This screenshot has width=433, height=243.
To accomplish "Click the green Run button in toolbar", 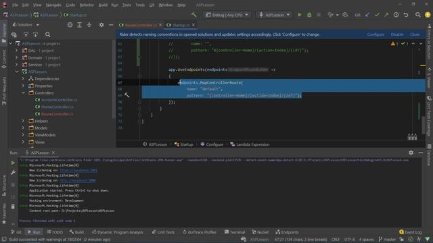I will (299, 15).
